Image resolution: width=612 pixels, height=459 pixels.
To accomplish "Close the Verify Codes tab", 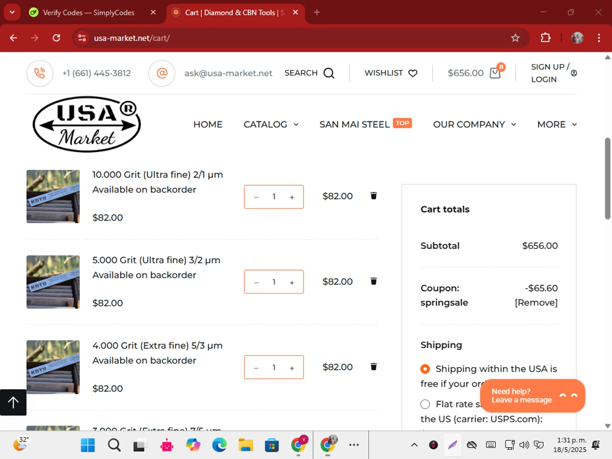I will 153,12.
